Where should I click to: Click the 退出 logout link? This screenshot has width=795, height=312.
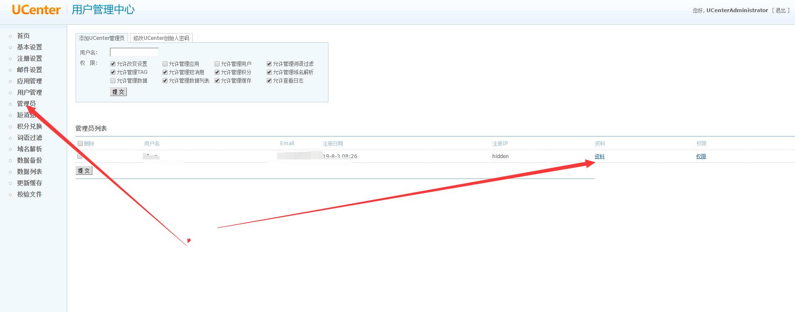tap(780, 10)
